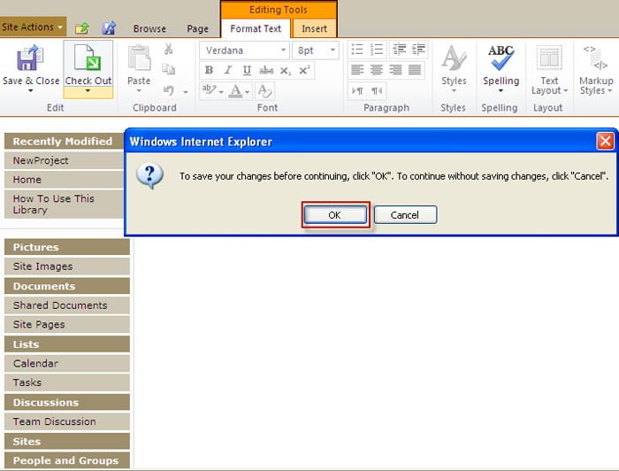The width and height of the screenshot is (619, 471).
Task: Open the Tasks list
Action: click(x=27, y=382)
